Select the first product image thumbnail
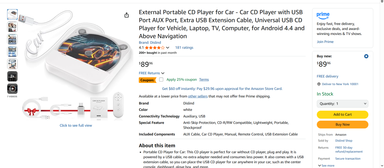 coord(12,15)
